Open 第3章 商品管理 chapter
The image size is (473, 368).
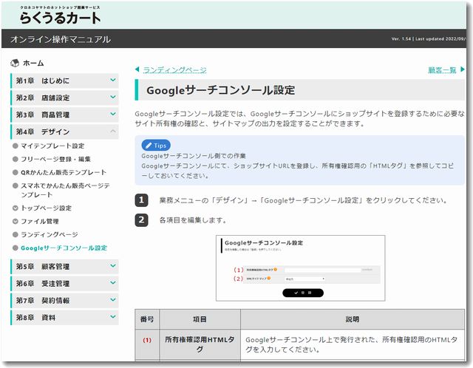64,115
